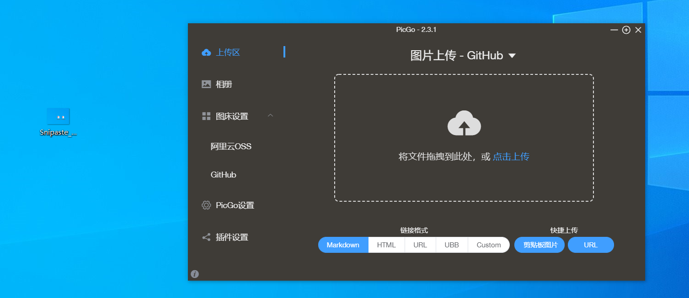Select UBB link format
689x298 pixels.
(452, 245)
